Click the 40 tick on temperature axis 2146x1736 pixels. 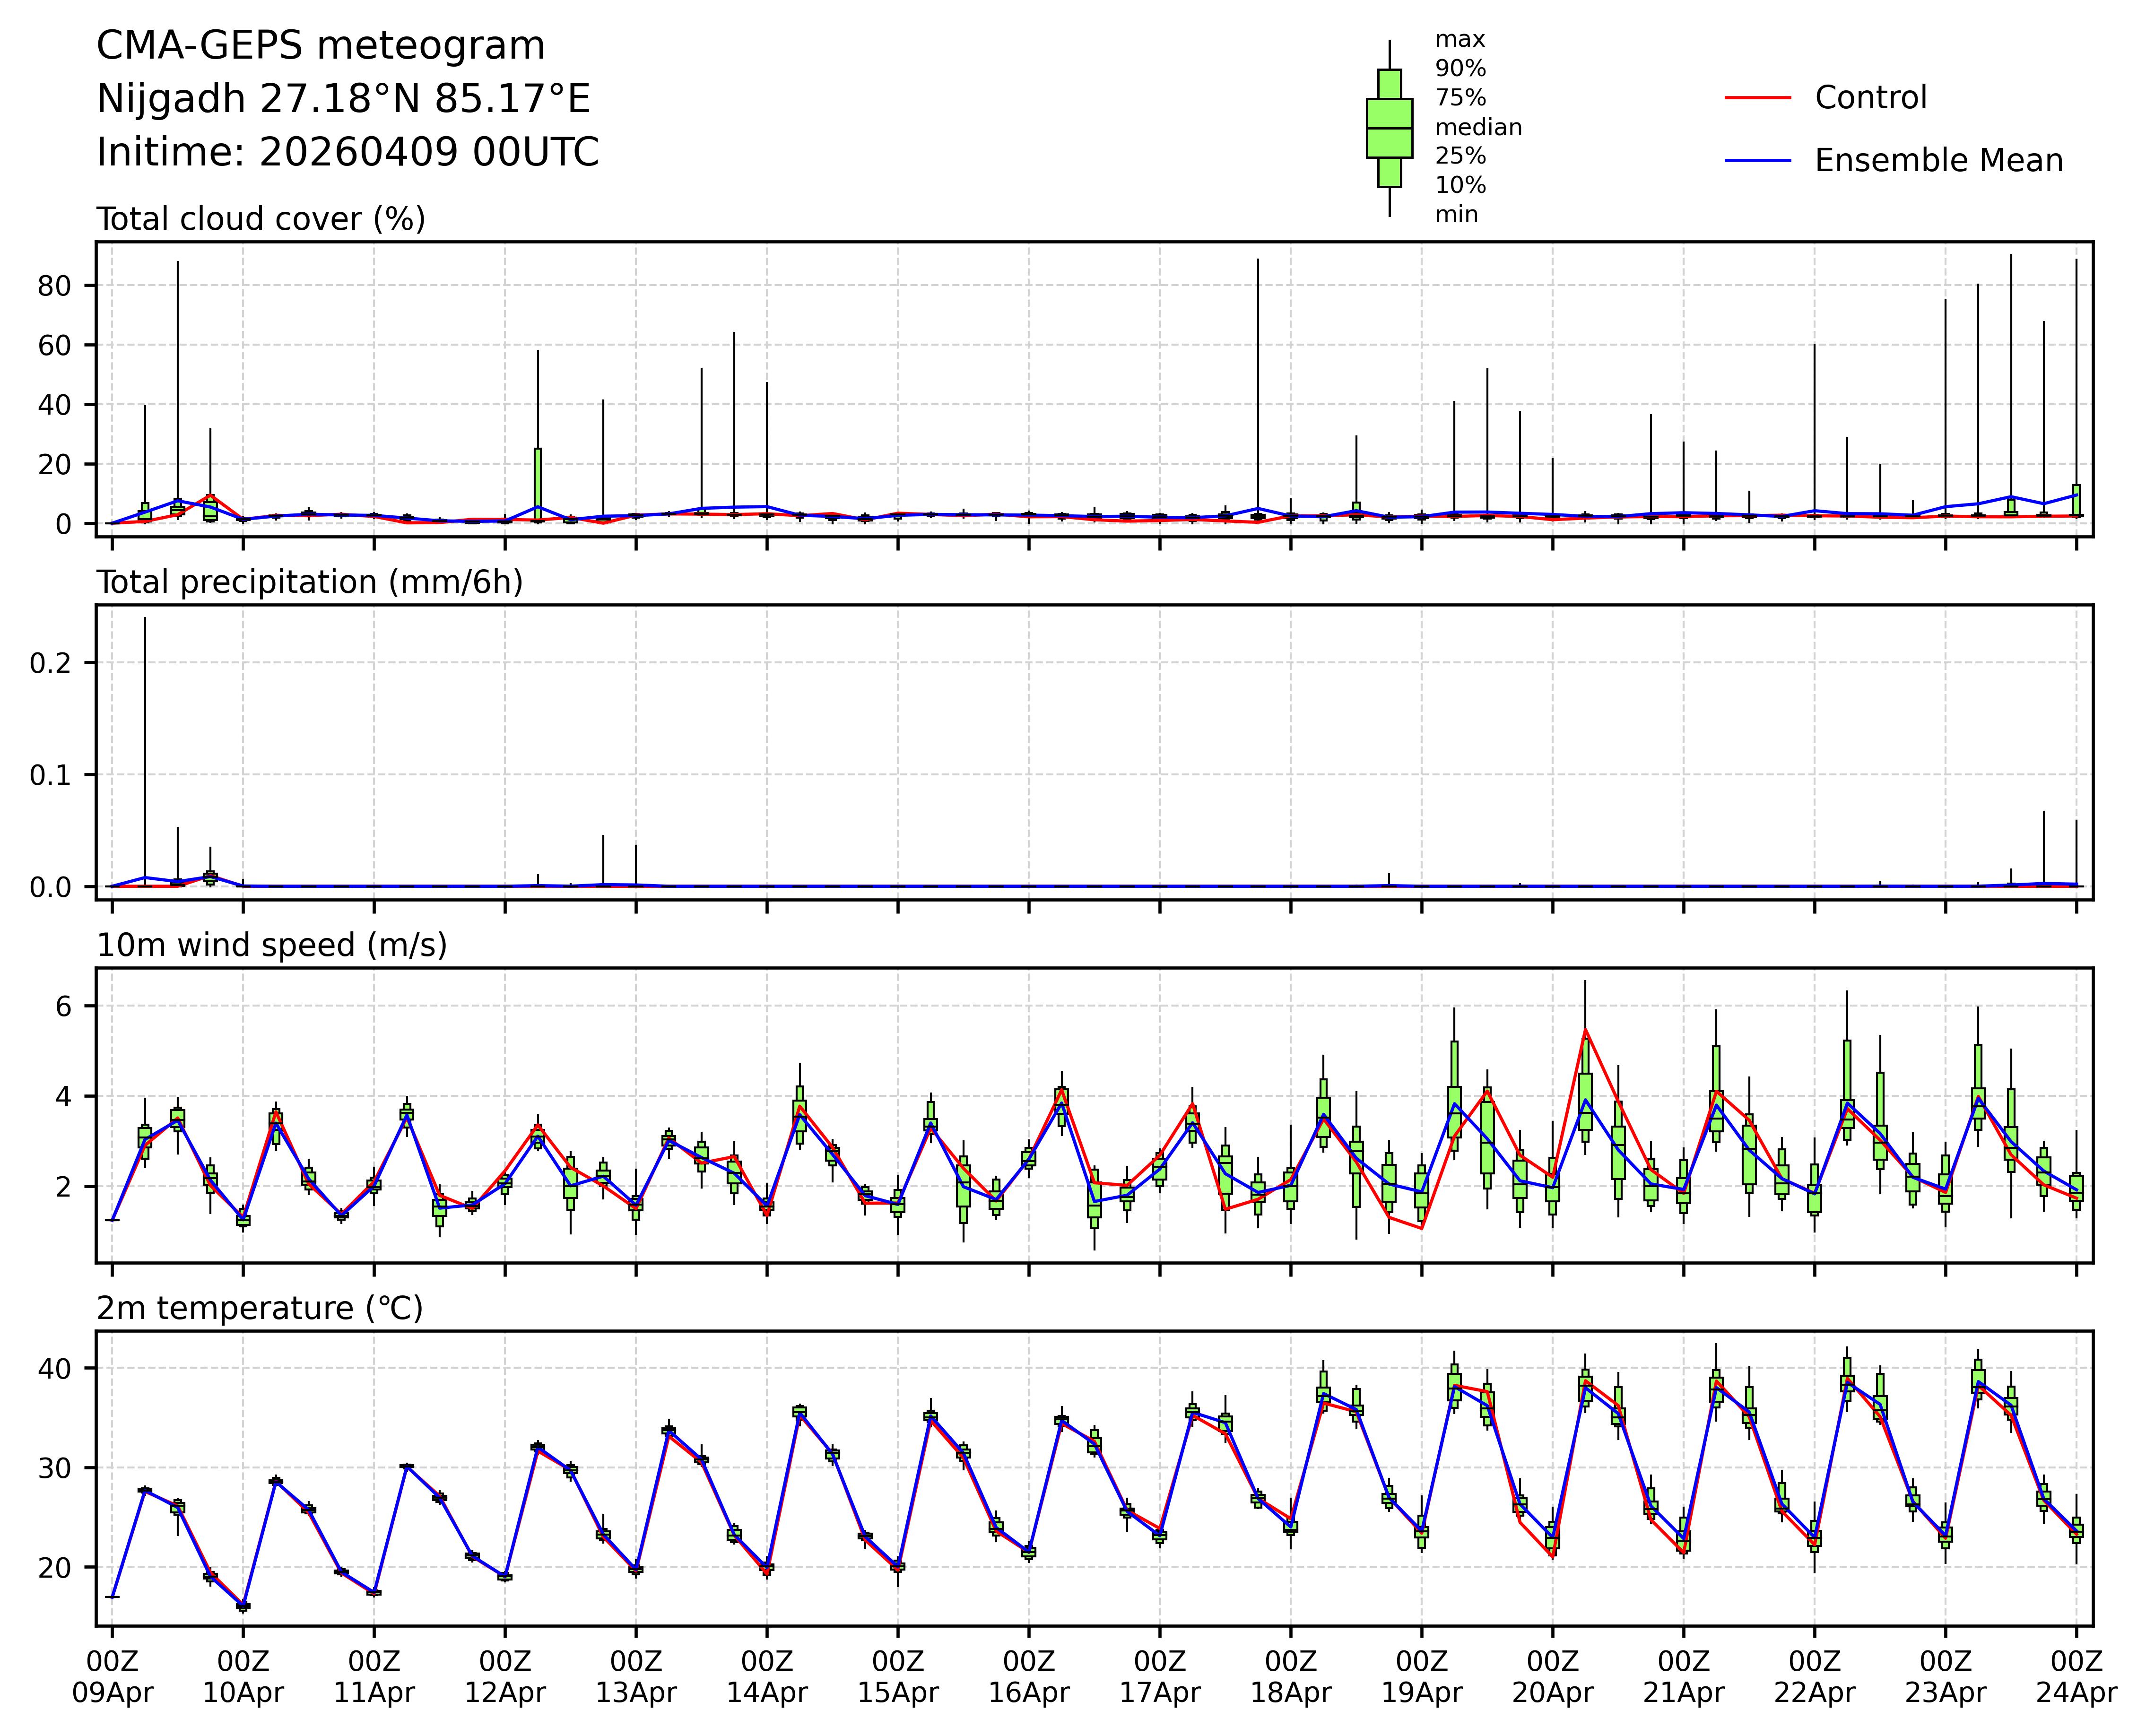pos(54,1368)
